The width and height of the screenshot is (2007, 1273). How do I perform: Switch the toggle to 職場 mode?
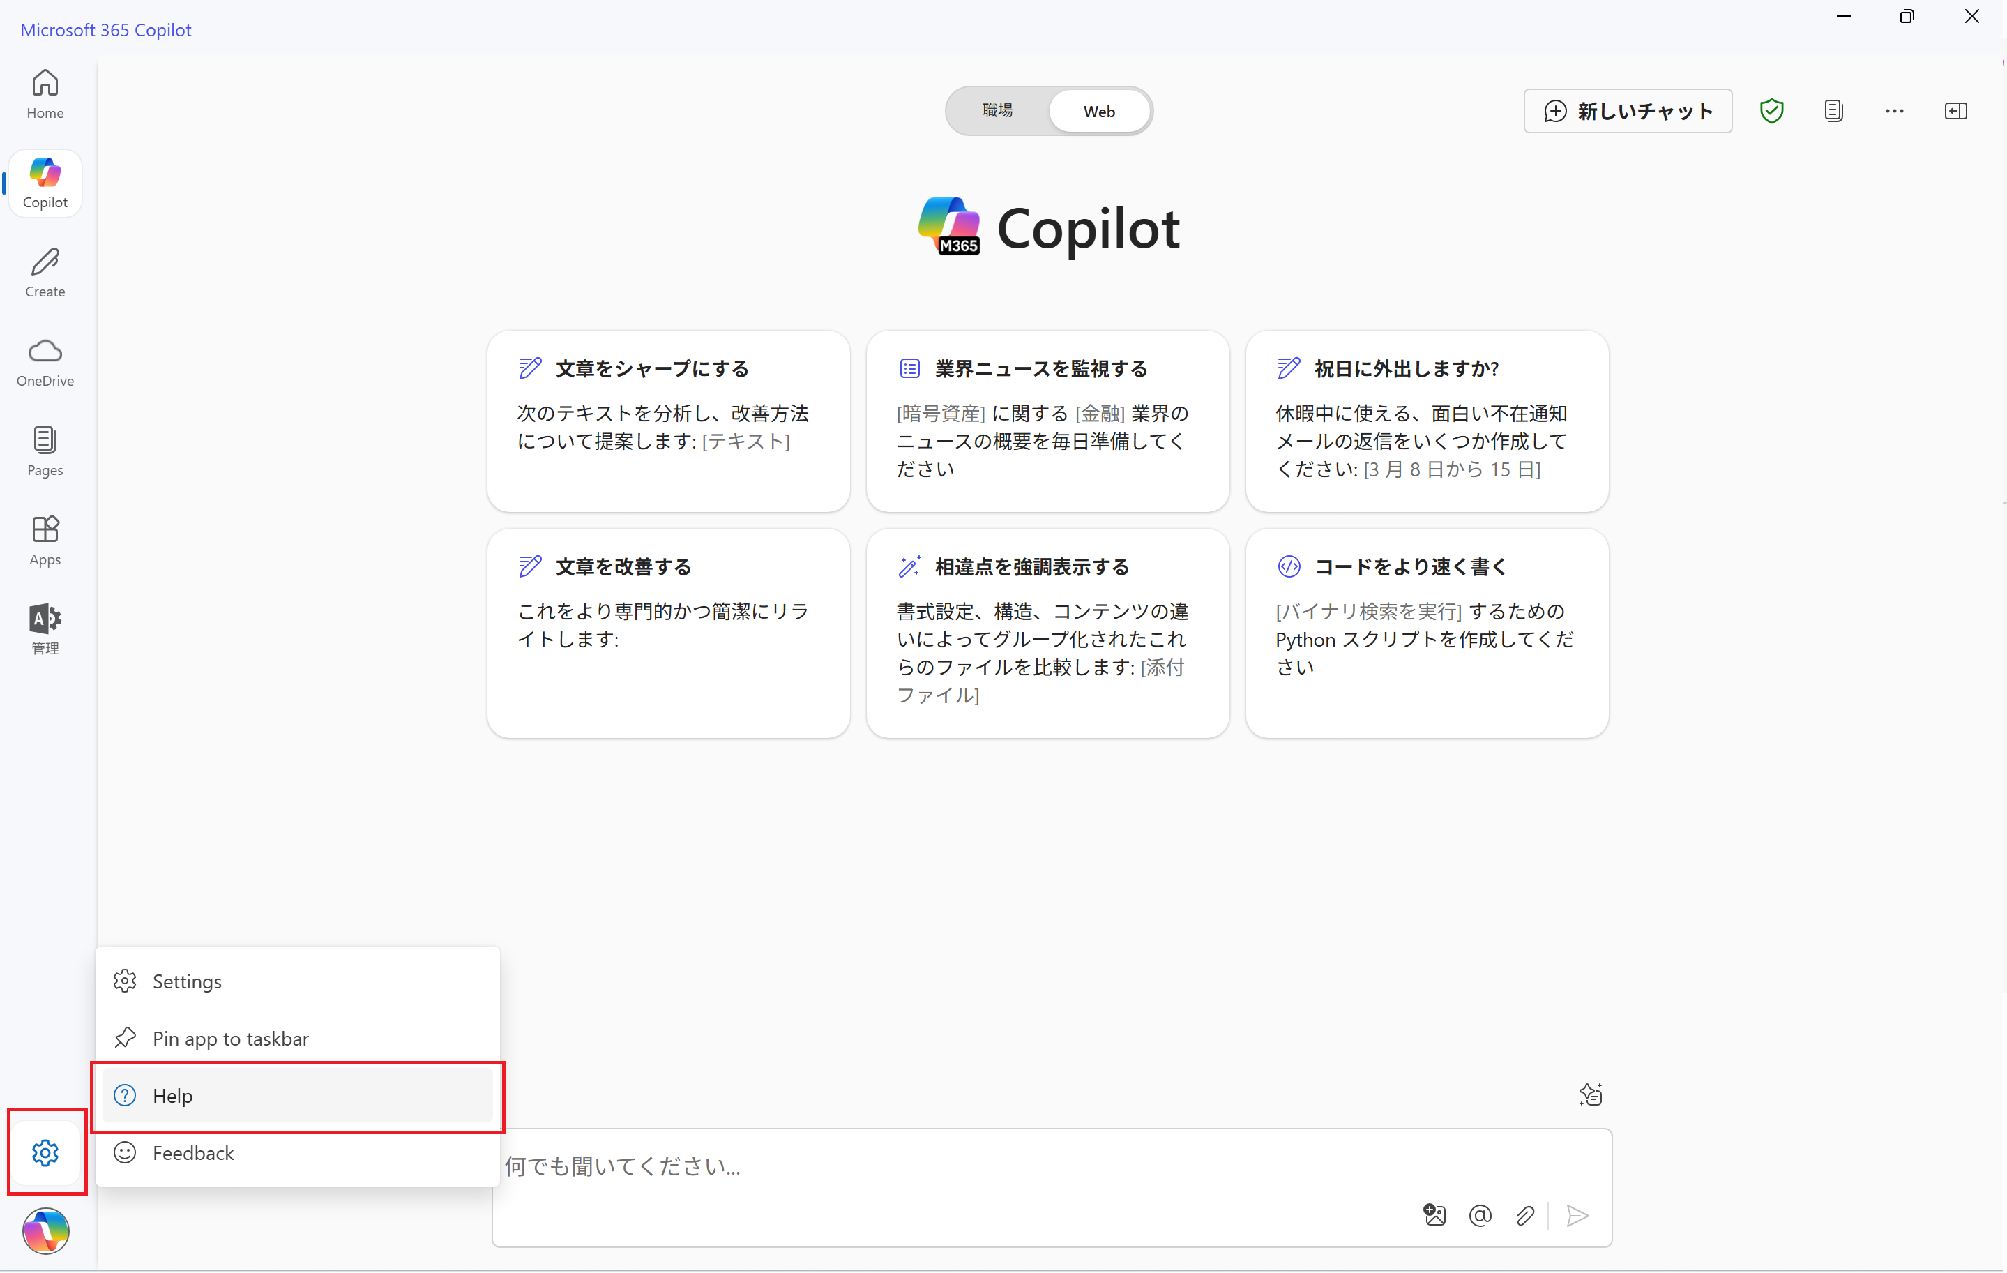[x=998, y=111]
